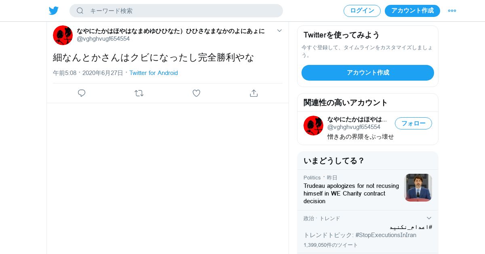This screenshot has width=485, height=254.
Task: Open the three-dot more menu in header
Action: click(x=452, y=11)
